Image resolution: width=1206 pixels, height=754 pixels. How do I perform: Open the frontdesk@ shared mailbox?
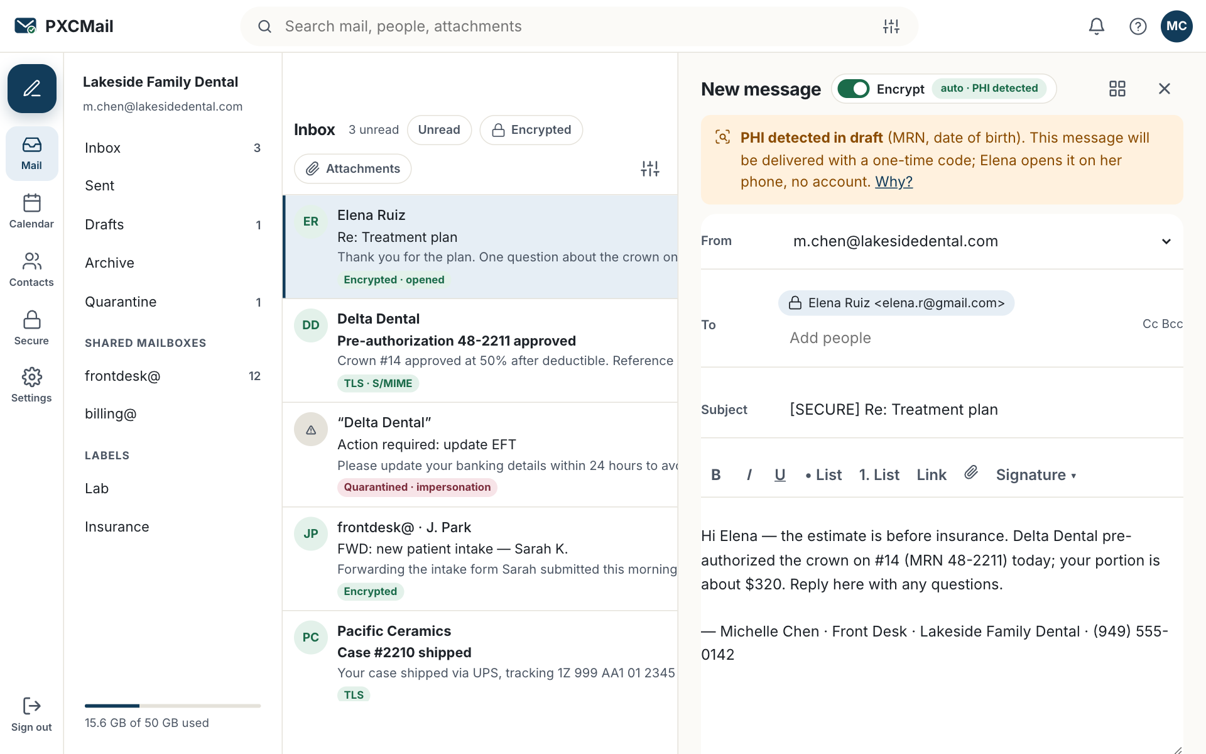(173, 376)
